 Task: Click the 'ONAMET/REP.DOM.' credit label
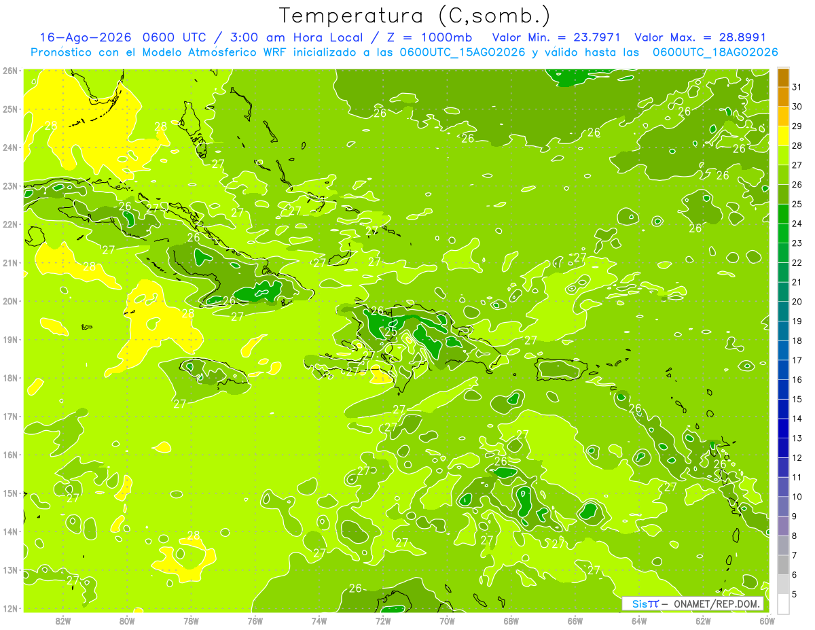click(x=718, y=603)
